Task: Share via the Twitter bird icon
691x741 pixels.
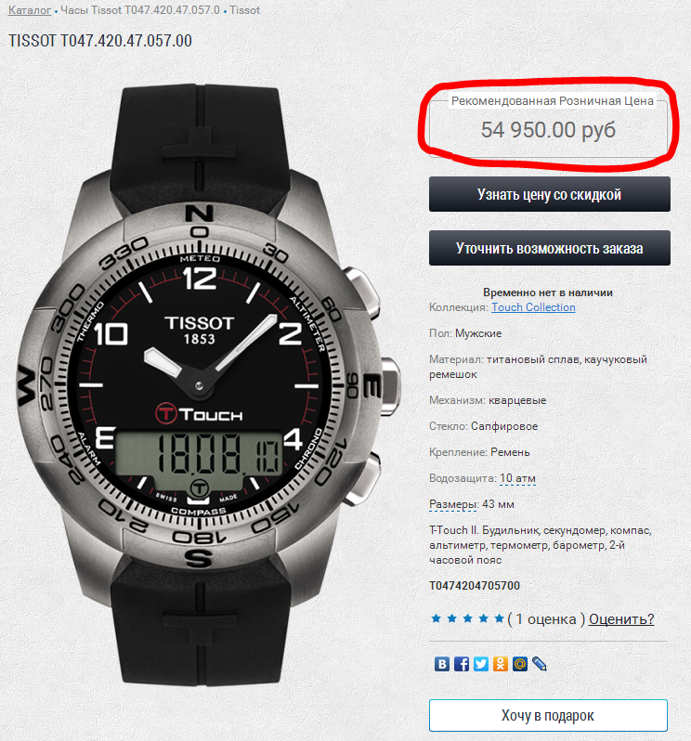Action: click(x=481, y=664)
